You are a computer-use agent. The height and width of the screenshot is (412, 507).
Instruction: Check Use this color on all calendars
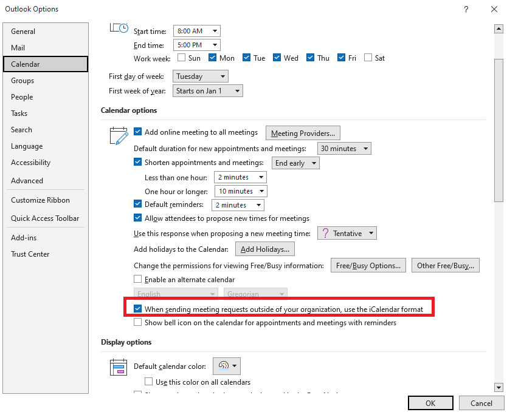(x=149, y=382)
